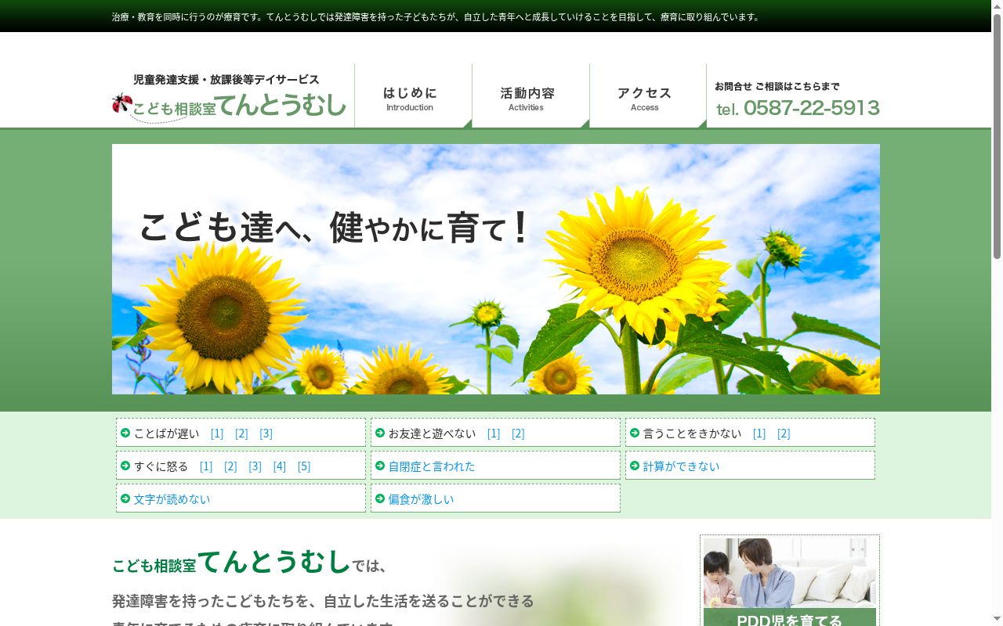Open 言うことをきかない article [2]
The width and height of the screenshot is (1003, 626).
784,434
